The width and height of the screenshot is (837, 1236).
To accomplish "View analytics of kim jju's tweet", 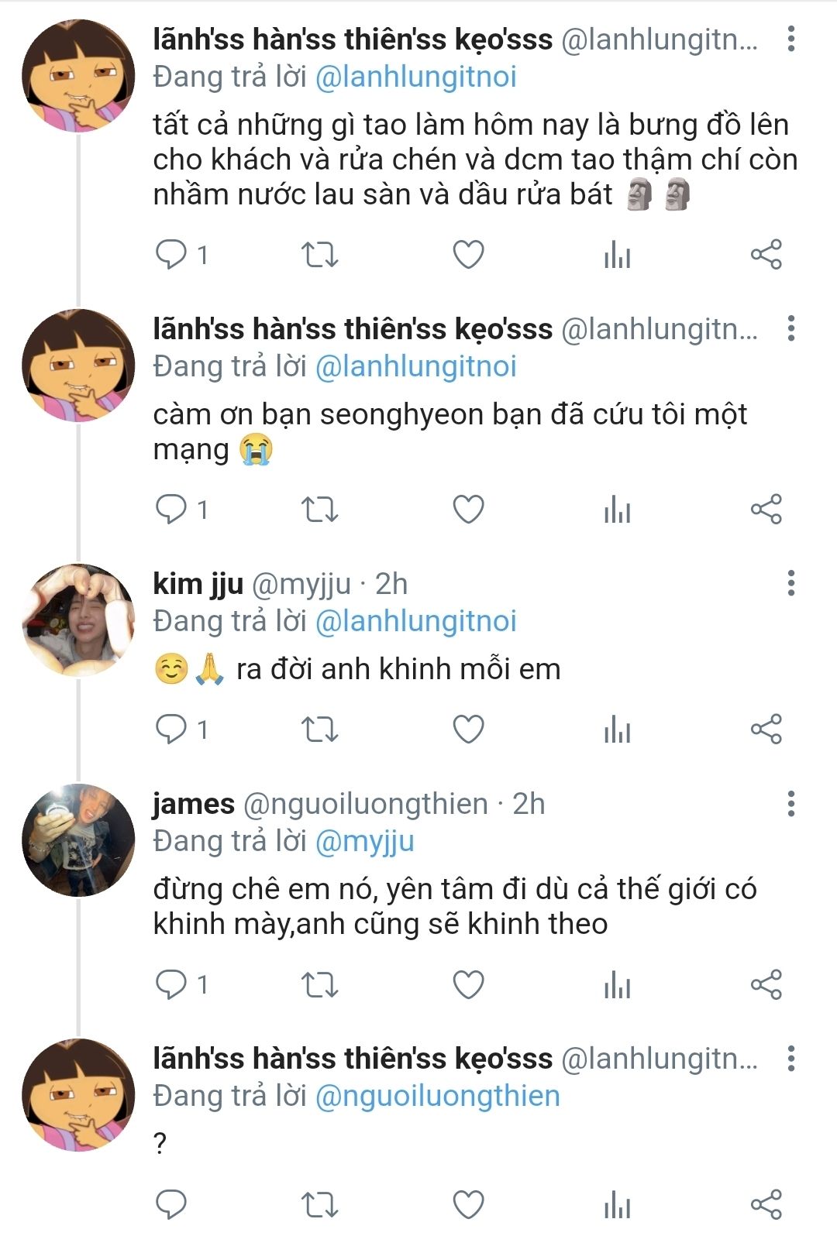I will [618, 730].
